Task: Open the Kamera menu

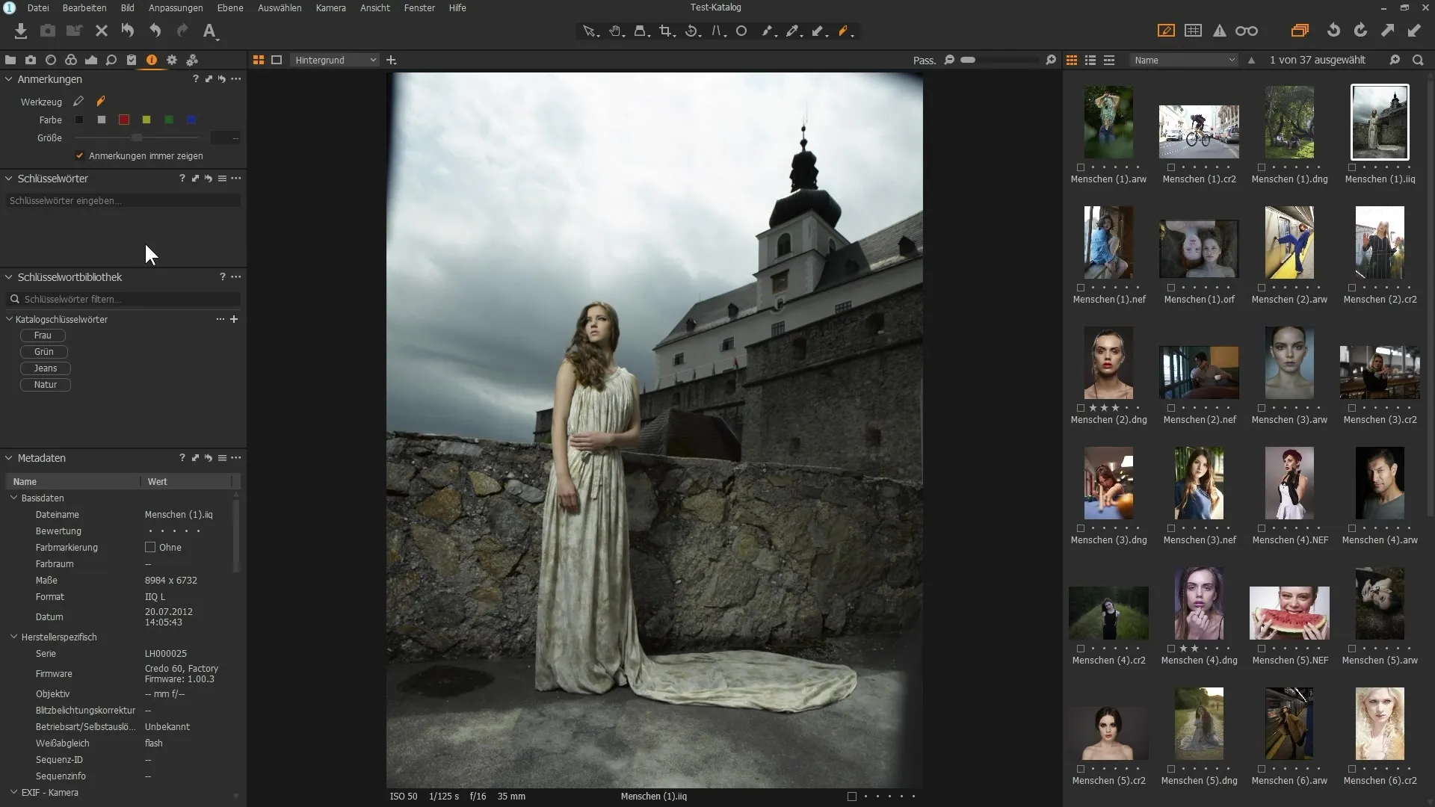Action: pyautogui.click(x=330, y=7)
